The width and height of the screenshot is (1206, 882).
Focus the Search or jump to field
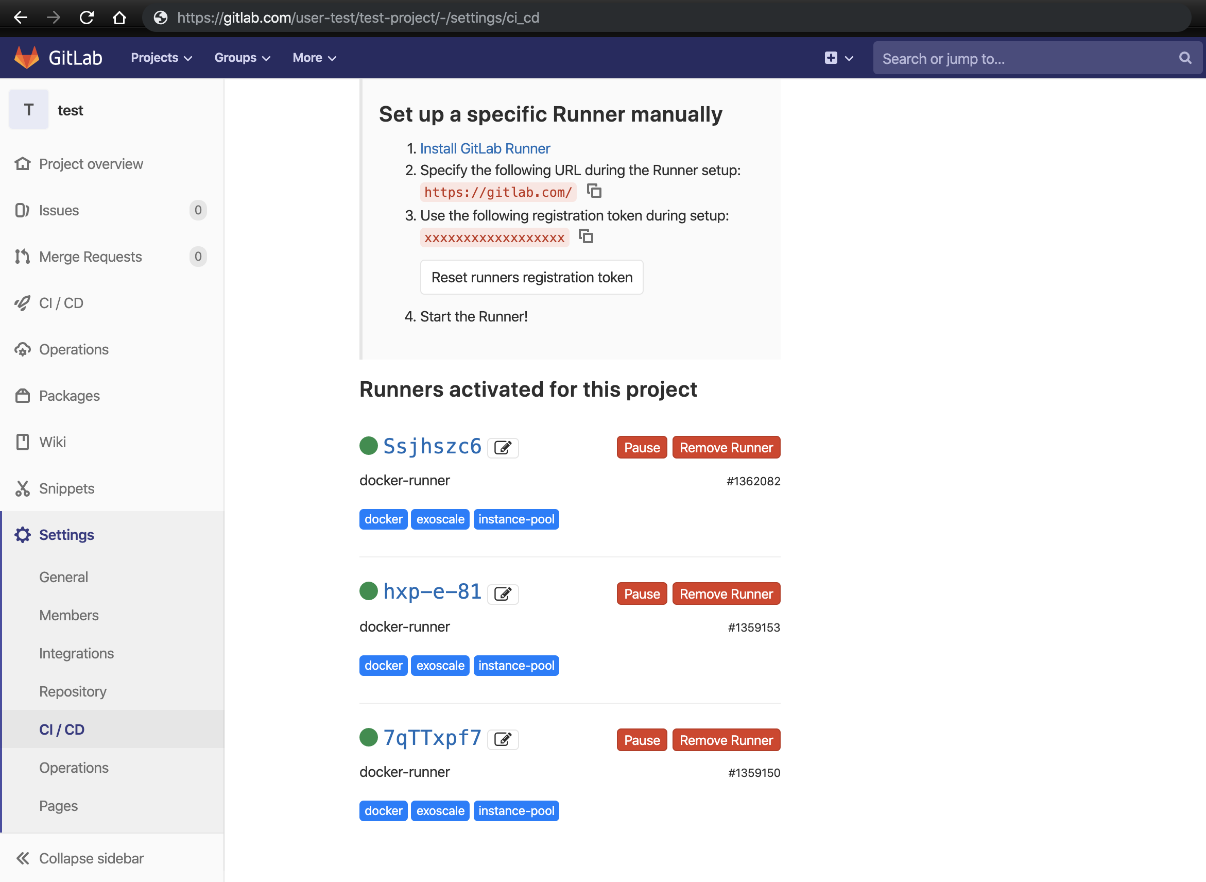click(x=1025, y=58)
